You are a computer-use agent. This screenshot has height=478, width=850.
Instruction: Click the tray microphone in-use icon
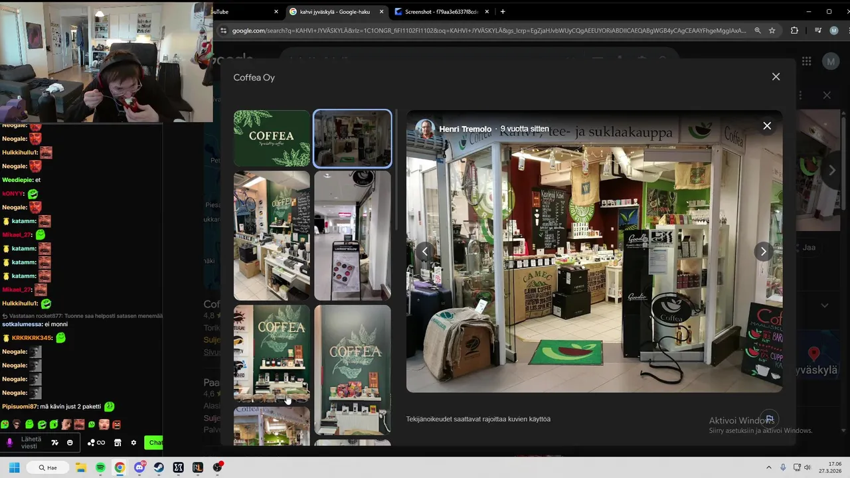pyautogui.click(x=783, y=467)
